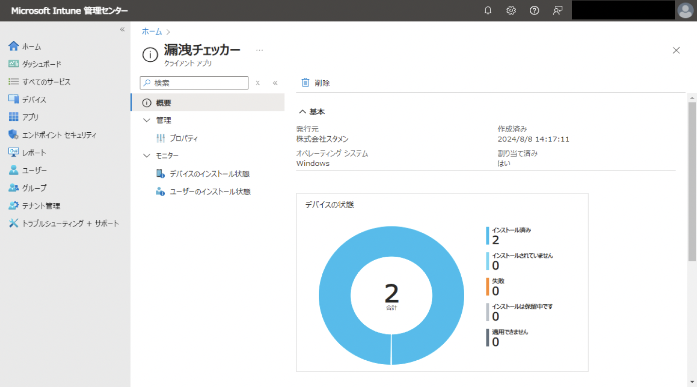Click the ダッシュボード chart icon

[14, 64]
